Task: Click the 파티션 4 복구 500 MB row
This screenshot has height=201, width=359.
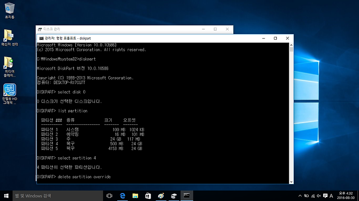Action: point(92,144)
